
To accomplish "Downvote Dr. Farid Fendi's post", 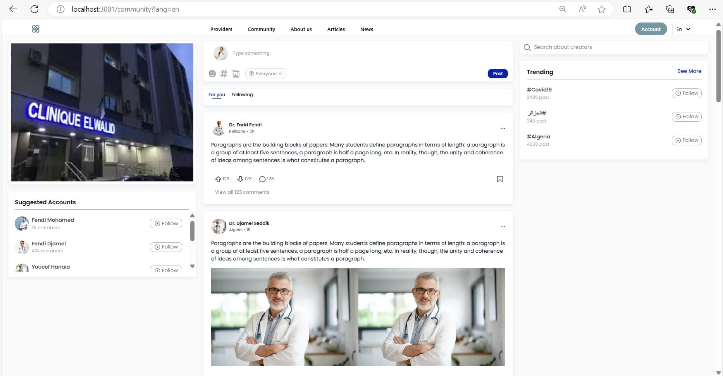I will pos(240,179).
